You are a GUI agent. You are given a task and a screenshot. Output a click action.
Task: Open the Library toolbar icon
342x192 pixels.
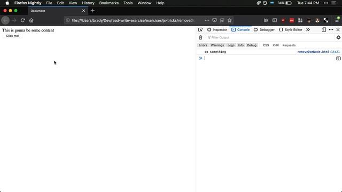click(266, 20)
